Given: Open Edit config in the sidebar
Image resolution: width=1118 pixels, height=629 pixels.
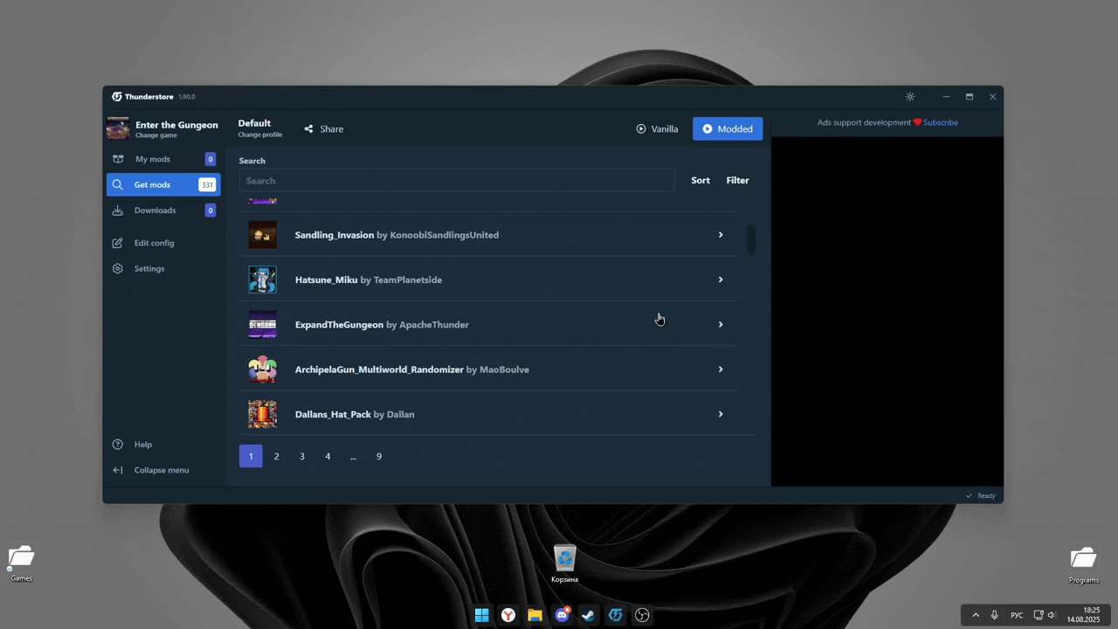Looking at the screenshot, I should (x=163, y=243).
